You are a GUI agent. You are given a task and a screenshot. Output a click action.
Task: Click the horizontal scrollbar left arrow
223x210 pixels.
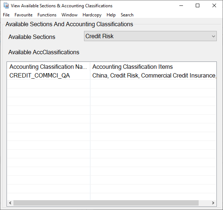coord(10,203)
